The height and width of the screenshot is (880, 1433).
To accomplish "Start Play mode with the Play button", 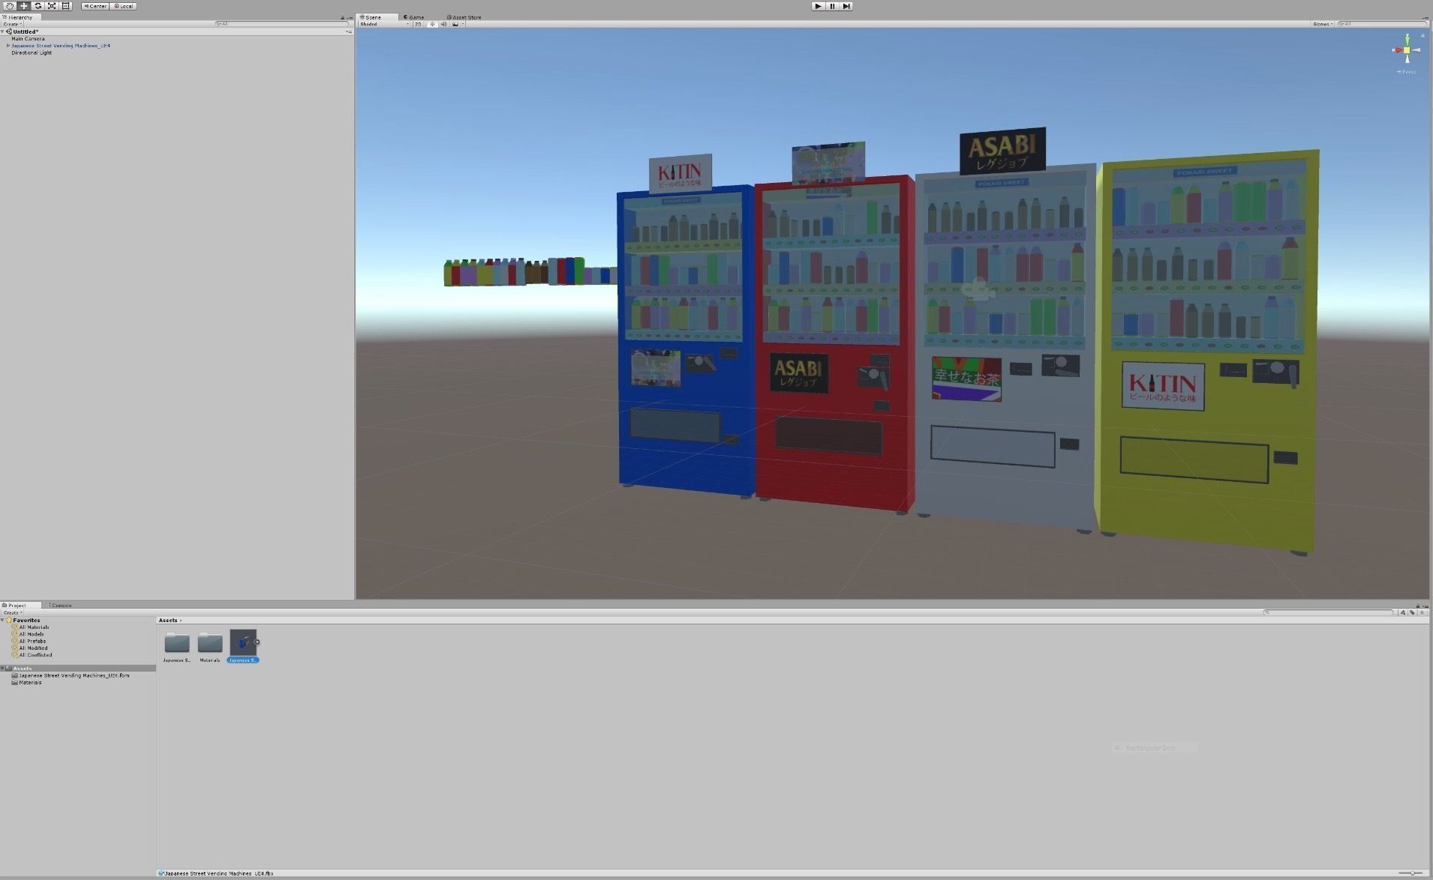I will coord(818,6).
